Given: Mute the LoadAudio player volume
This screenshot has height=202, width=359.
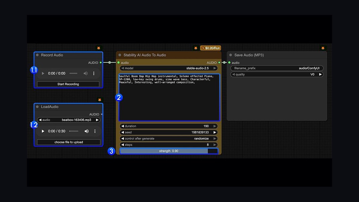Looking at the screenshot, I should (86, 131).
